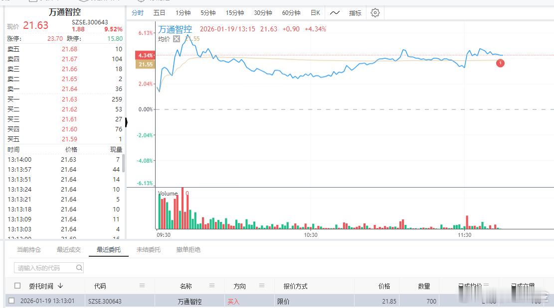The image size is (554, 308).
Task: Click the 跌停 limit-down price 15.80
Action: [115, 39]
